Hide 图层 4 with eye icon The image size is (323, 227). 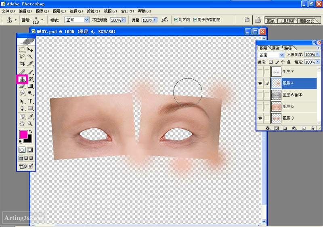[260, 83]
